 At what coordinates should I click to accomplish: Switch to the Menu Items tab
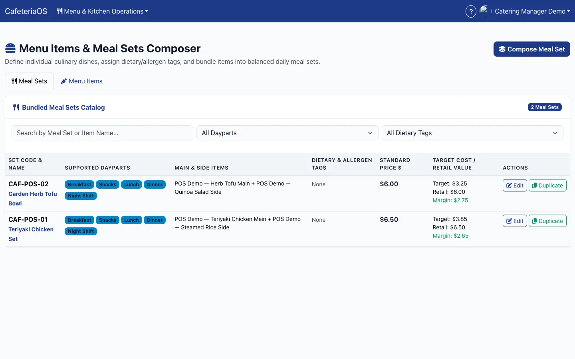tap(81, 81)
